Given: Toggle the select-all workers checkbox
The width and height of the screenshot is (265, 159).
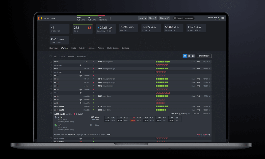Looking at the screenshot, I should click(50, 57).
